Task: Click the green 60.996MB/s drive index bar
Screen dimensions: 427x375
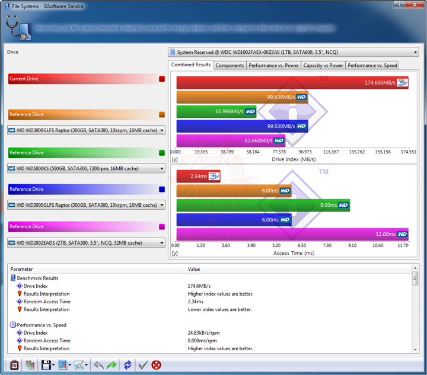Action: point(216,111)
